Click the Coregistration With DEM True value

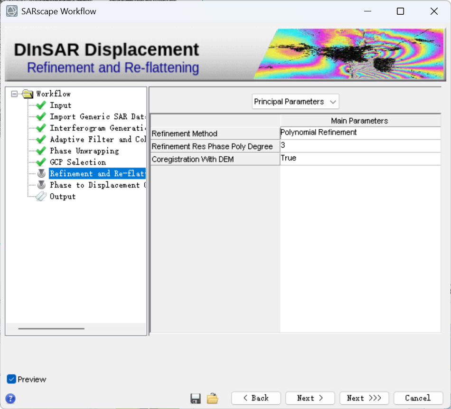(360, 159)
